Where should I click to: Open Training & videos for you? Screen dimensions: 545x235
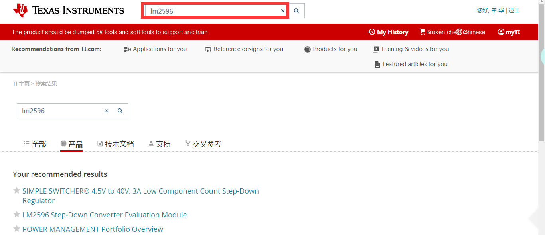pyautogui.click(x=415, y=49)
